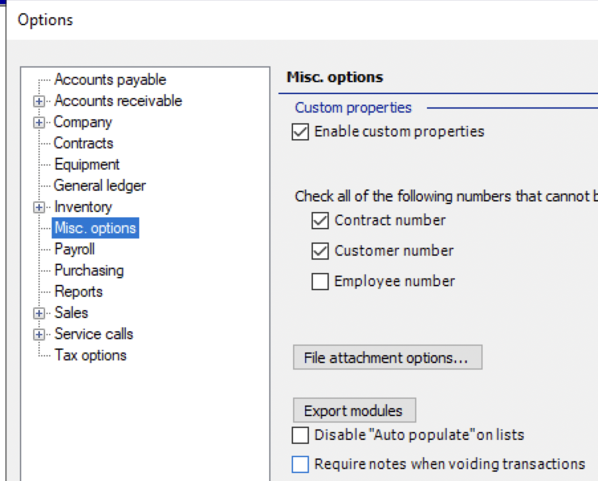Uncheck Enable custom properties checkbox
Screen dimensions: 598x481
[x=300, y=132]
